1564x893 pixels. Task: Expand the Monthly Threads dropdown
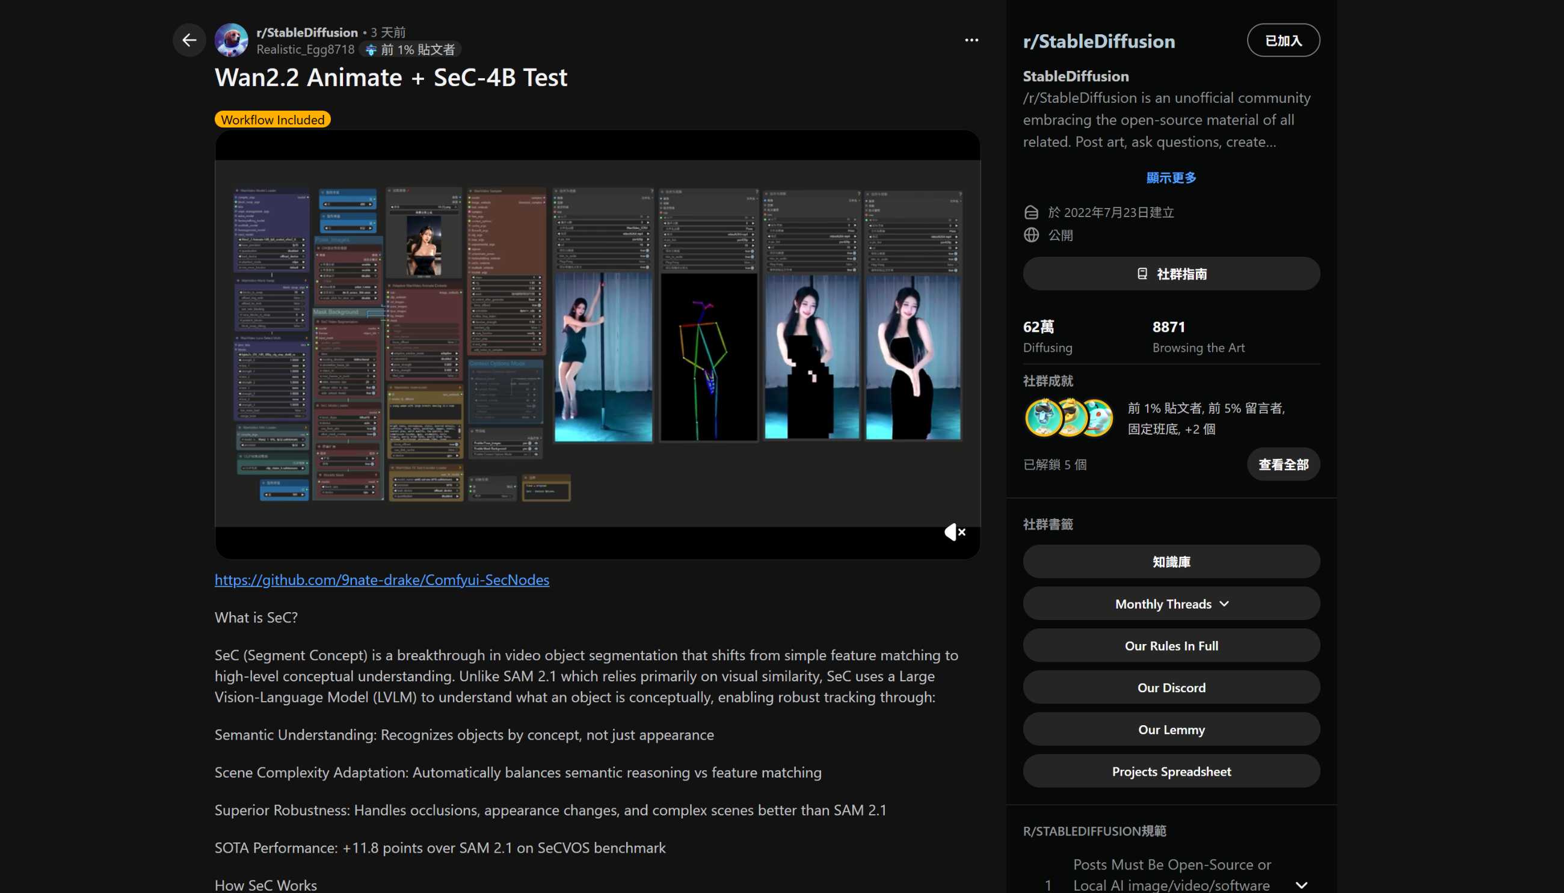(x=1171, y=604)
